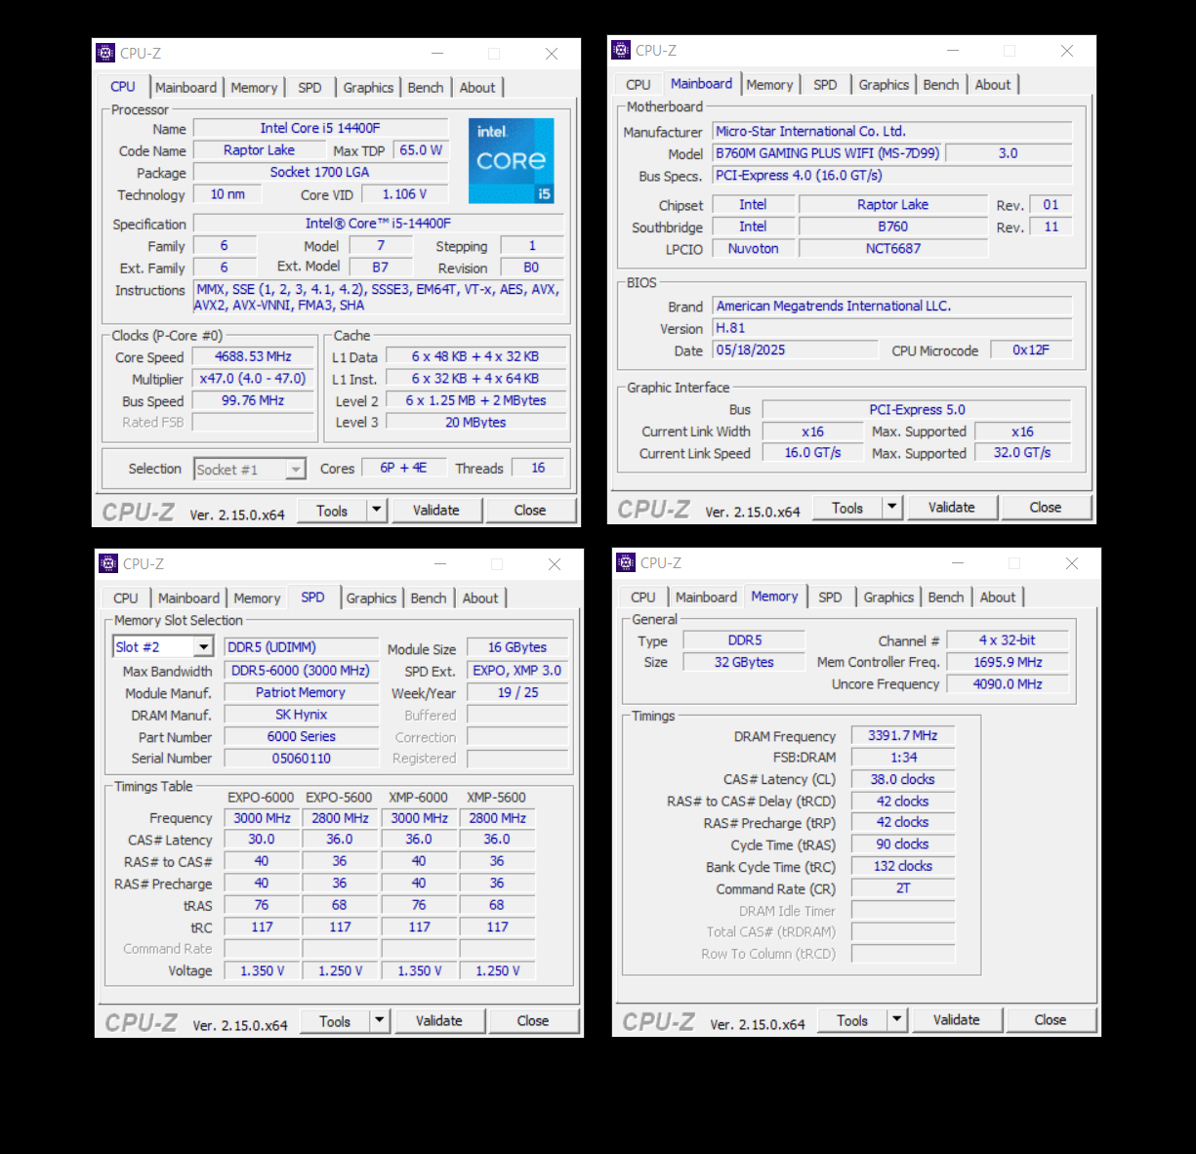Open the Tools dropdown arrow in the CPU window
The image size is (1196, 1154).
pyautogui.click(x=377, y=510)
